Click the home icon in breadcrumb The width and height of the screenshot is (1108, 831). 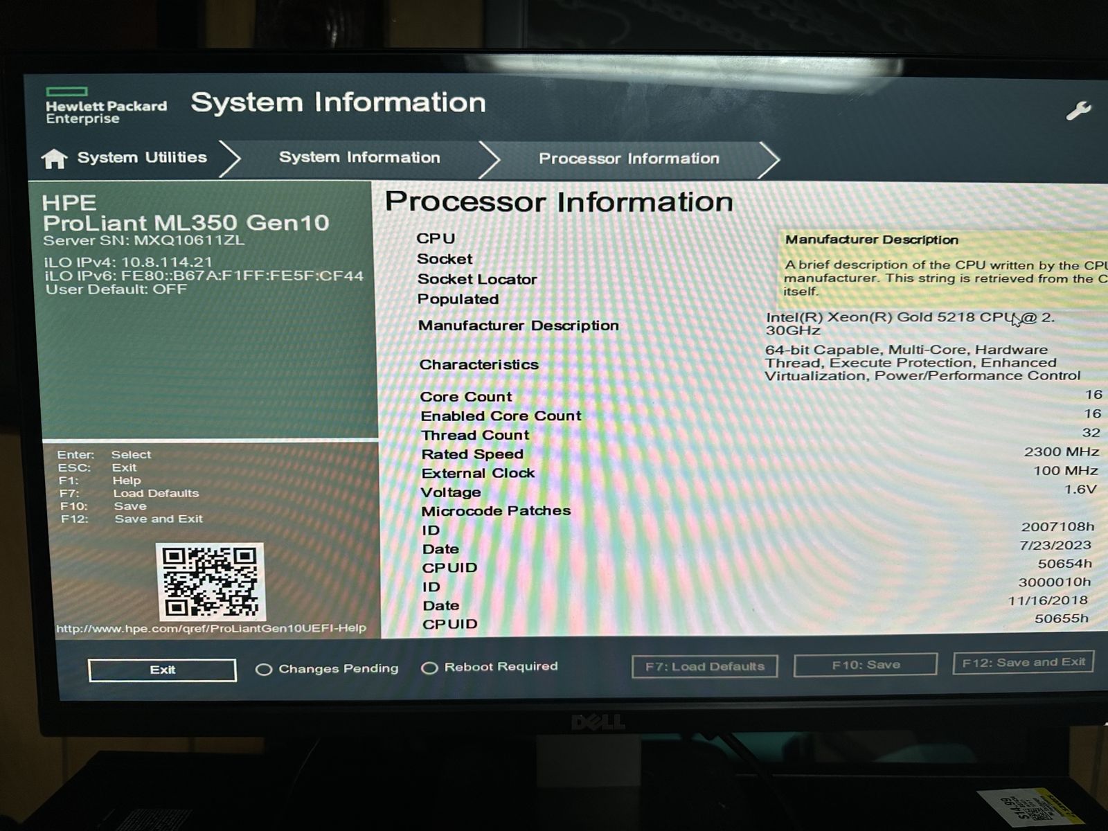[54, 159]
